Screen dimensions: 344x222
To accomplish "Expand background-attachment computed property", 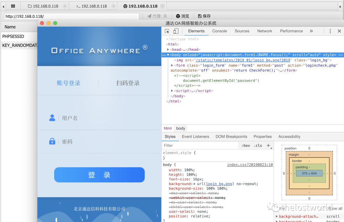I will pyautogui.click(x=277, y=216).
